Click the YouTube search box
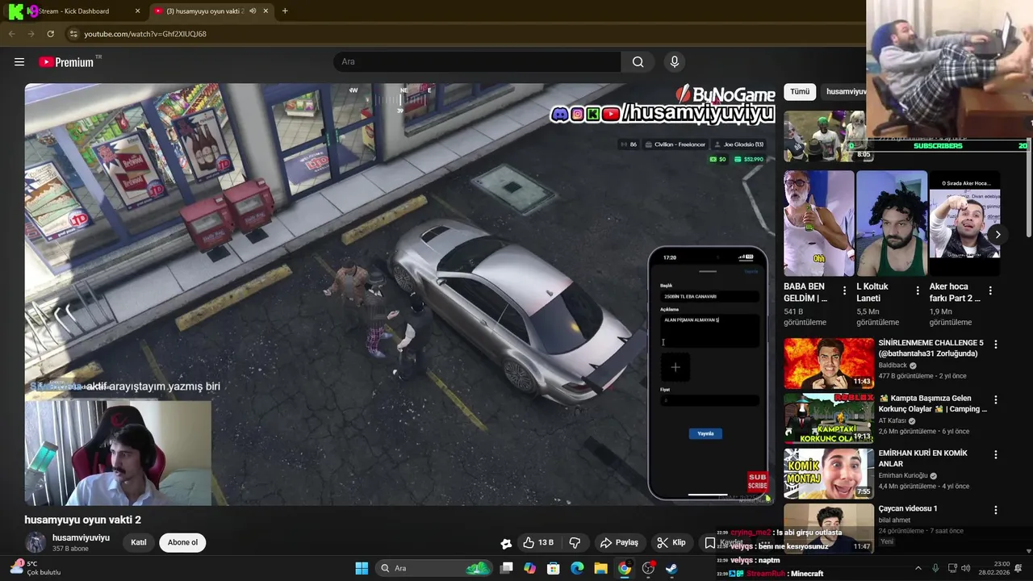This screenshot has height=581, width=1033. pyautogui.click(x=477, y=62)
